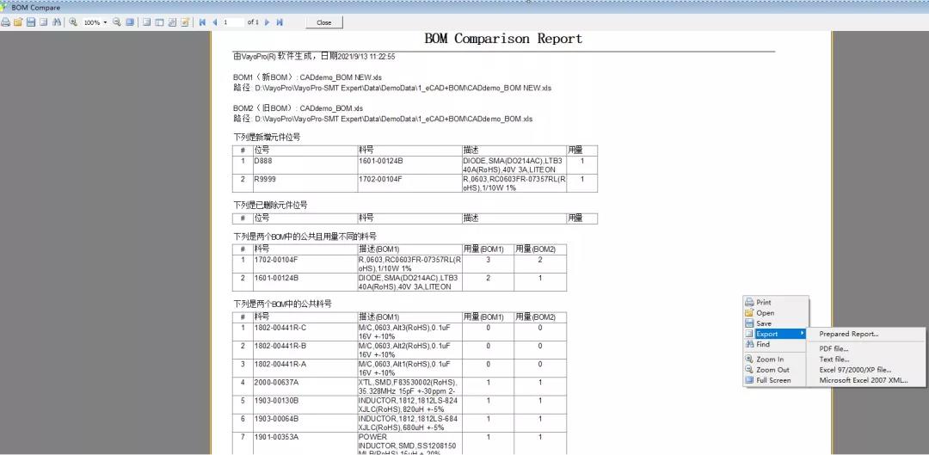Toggle full screen toolbar icon
The image size is (929, 455).
[130, 22]
